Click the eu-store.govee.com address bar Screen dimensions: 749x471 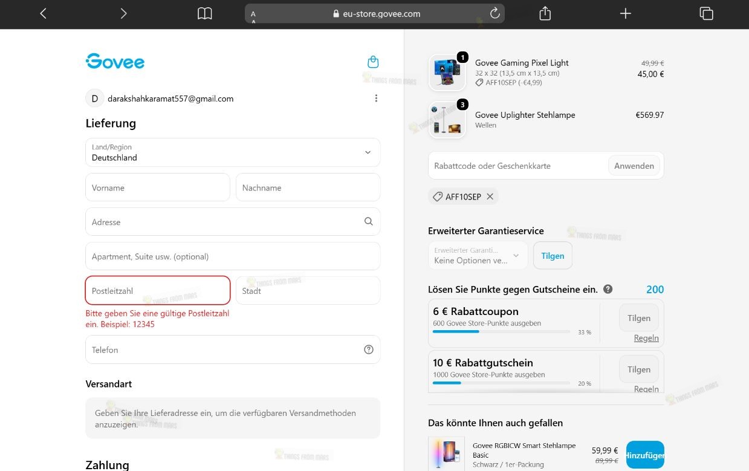[x=375, y=13]
